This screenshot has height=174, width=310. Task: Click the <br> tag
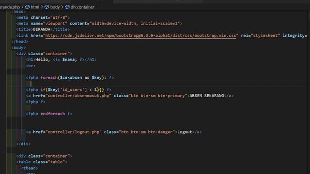pyautogui.click(x=31, y=66)
